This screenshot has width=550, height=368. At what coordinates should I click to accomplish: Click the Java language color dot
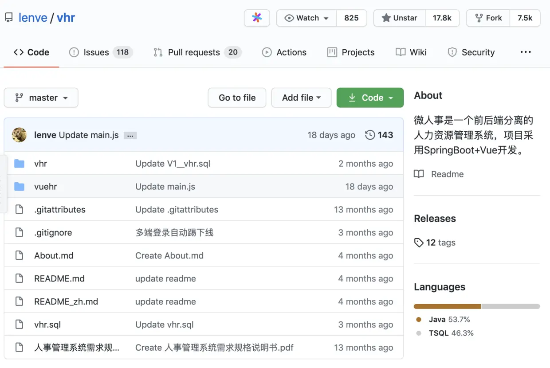coord(419,320)
